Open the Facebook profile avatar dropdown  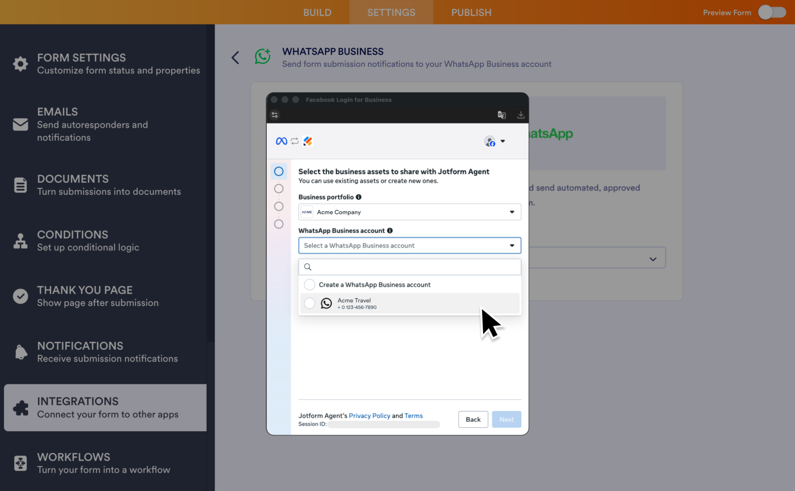494,142
